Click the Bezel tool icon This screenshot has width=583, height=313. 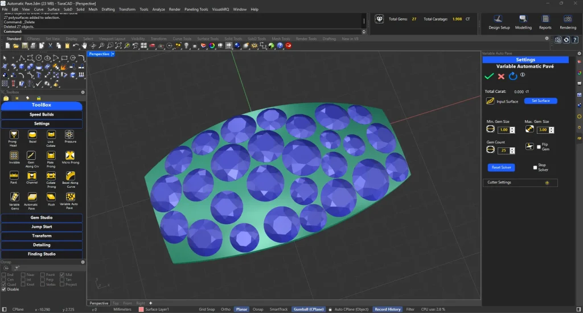32,135
